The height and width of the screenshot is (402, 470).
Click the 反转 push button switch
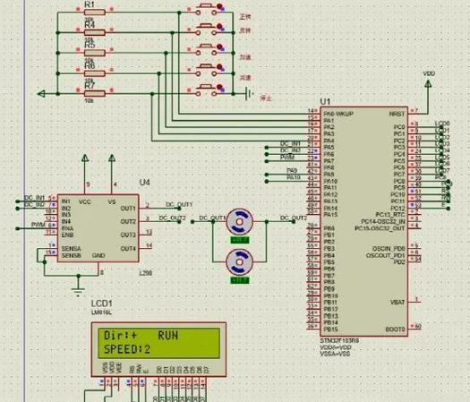pyautogui.click(x=206, y=30)
